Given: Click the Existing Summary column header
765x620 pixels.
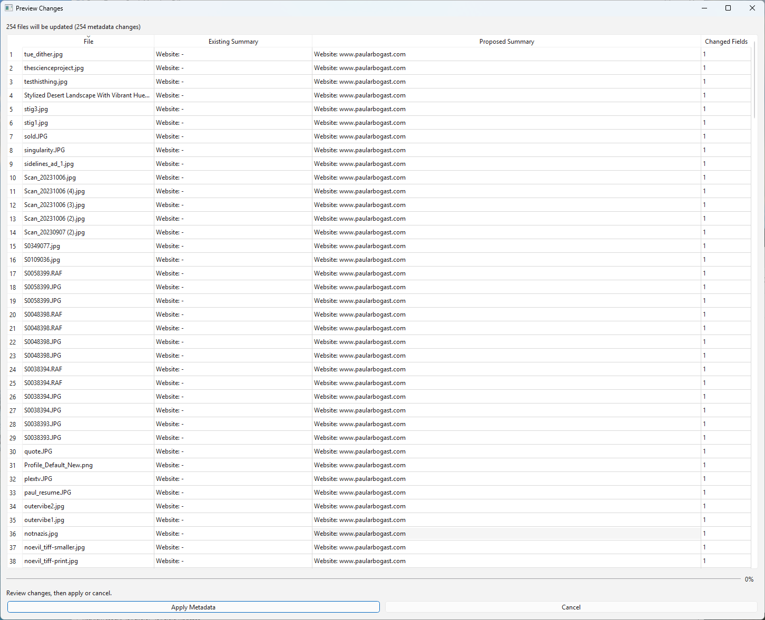Looking at the screenshot, I should coord(233,41).
